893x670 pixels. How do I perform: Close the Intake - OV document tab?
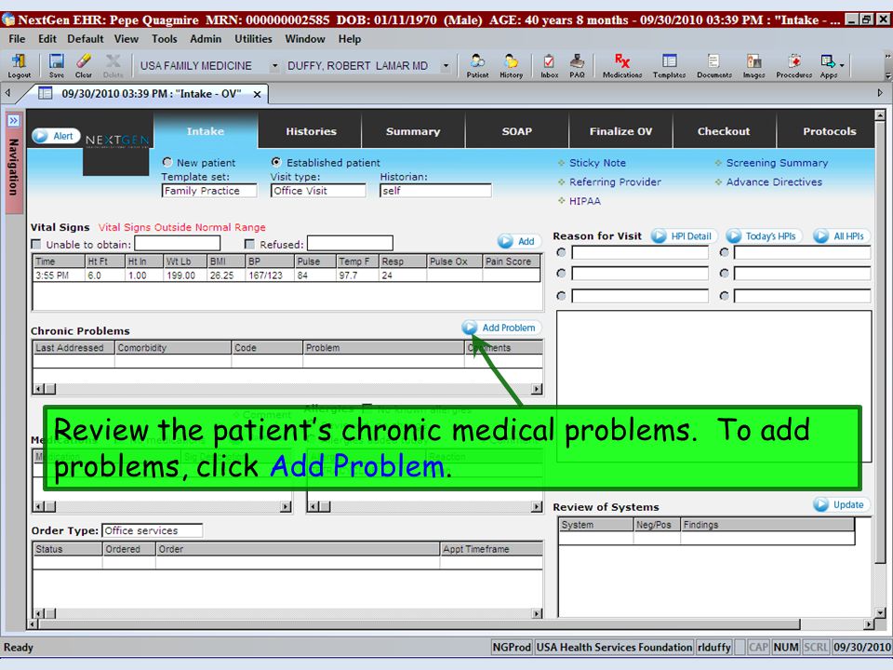coord(258,94)
